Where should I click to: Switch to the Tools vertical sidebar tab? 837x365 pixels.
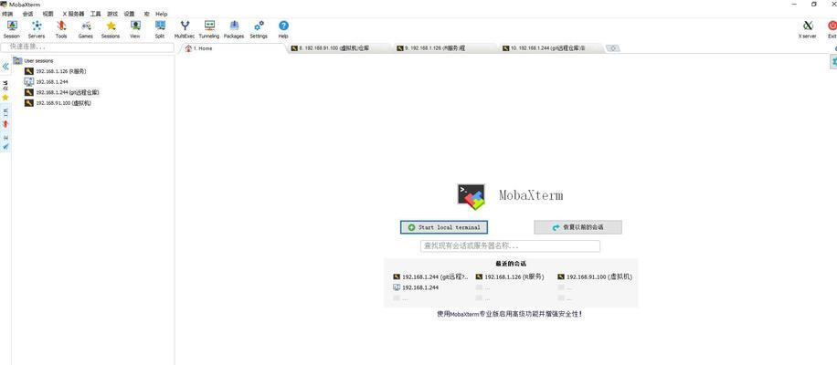tap(5, 118)
